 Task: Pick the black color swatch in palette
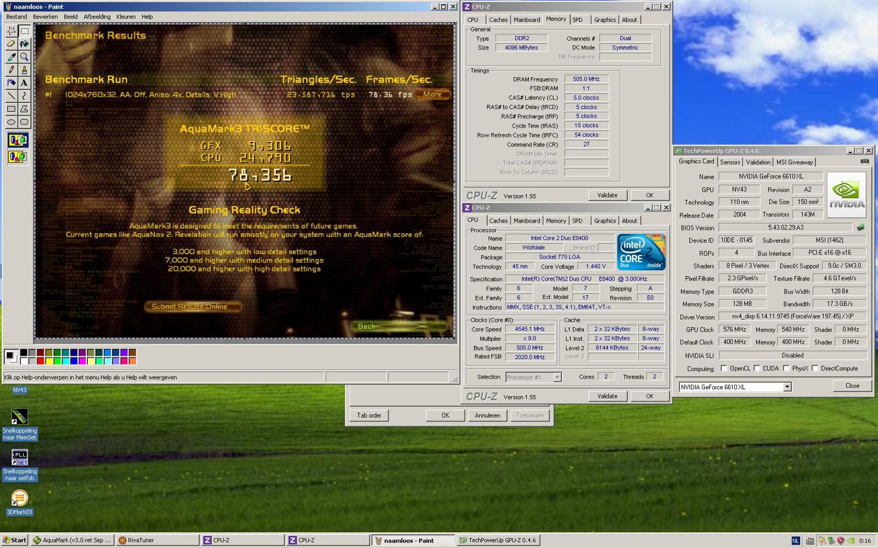coord(24,353)
